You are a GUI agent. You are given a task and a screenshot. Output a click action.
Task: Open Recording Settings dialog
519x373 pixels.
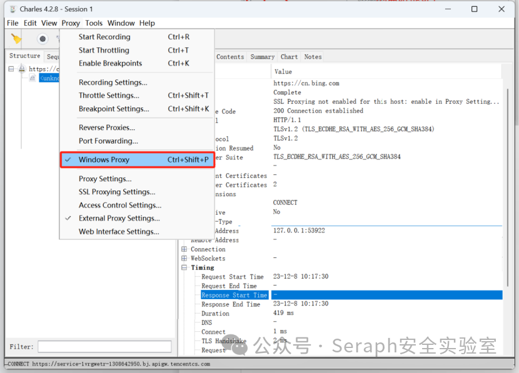click(x=138, y=82)
